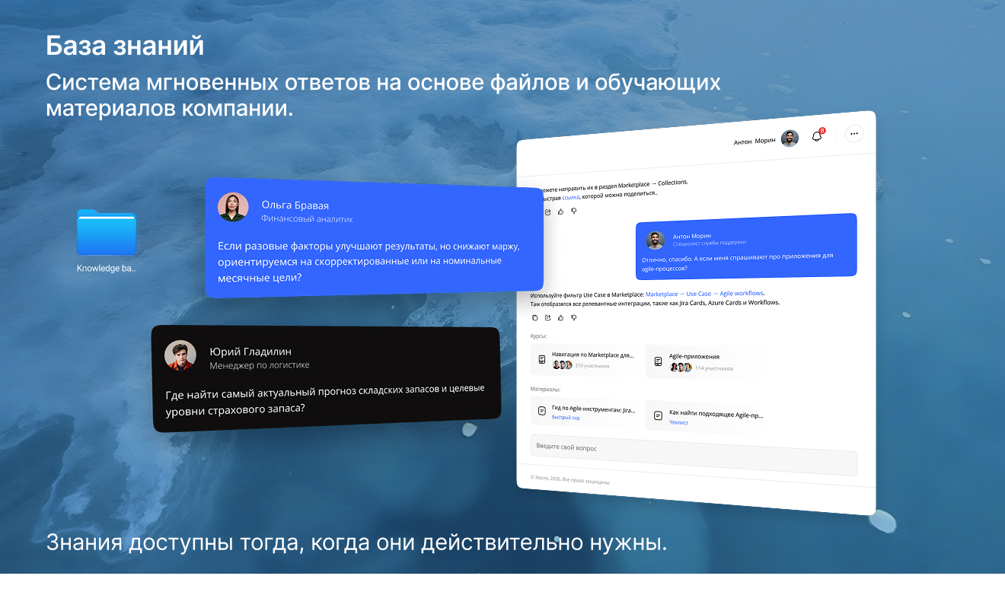Click Антон Морин's avatar in the blue message
Viewport: 1005px width, 595px height.
(x=656, y=240)
